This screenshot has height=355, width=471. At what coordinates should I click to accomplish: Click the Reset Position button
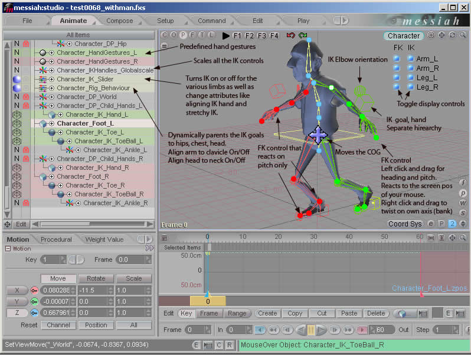(x=96, y=325)
